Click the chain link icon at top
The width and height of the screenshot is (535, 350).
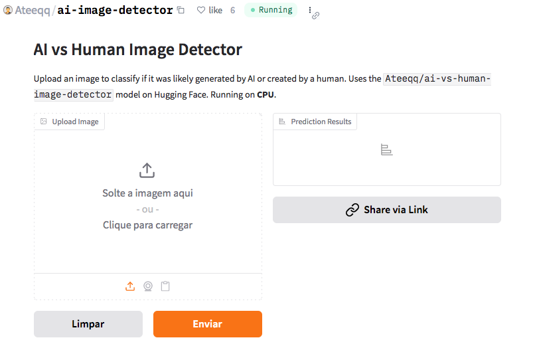point(316,15)
